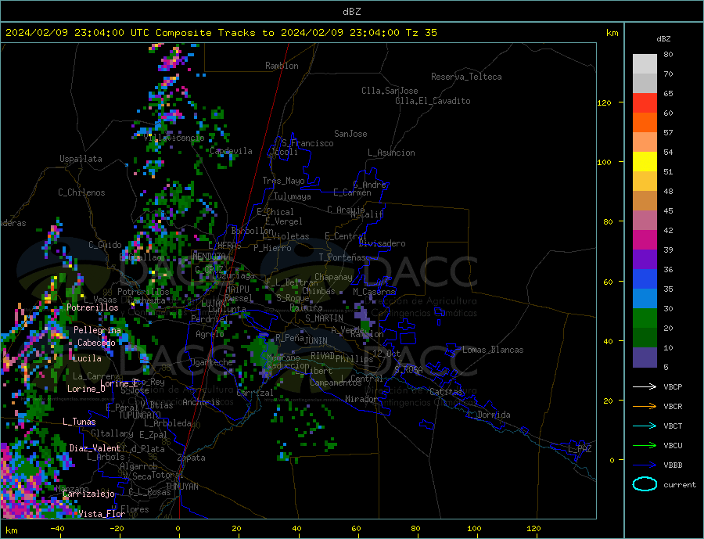Click the 'Pellegrina' map label

(x=97, y=330)
